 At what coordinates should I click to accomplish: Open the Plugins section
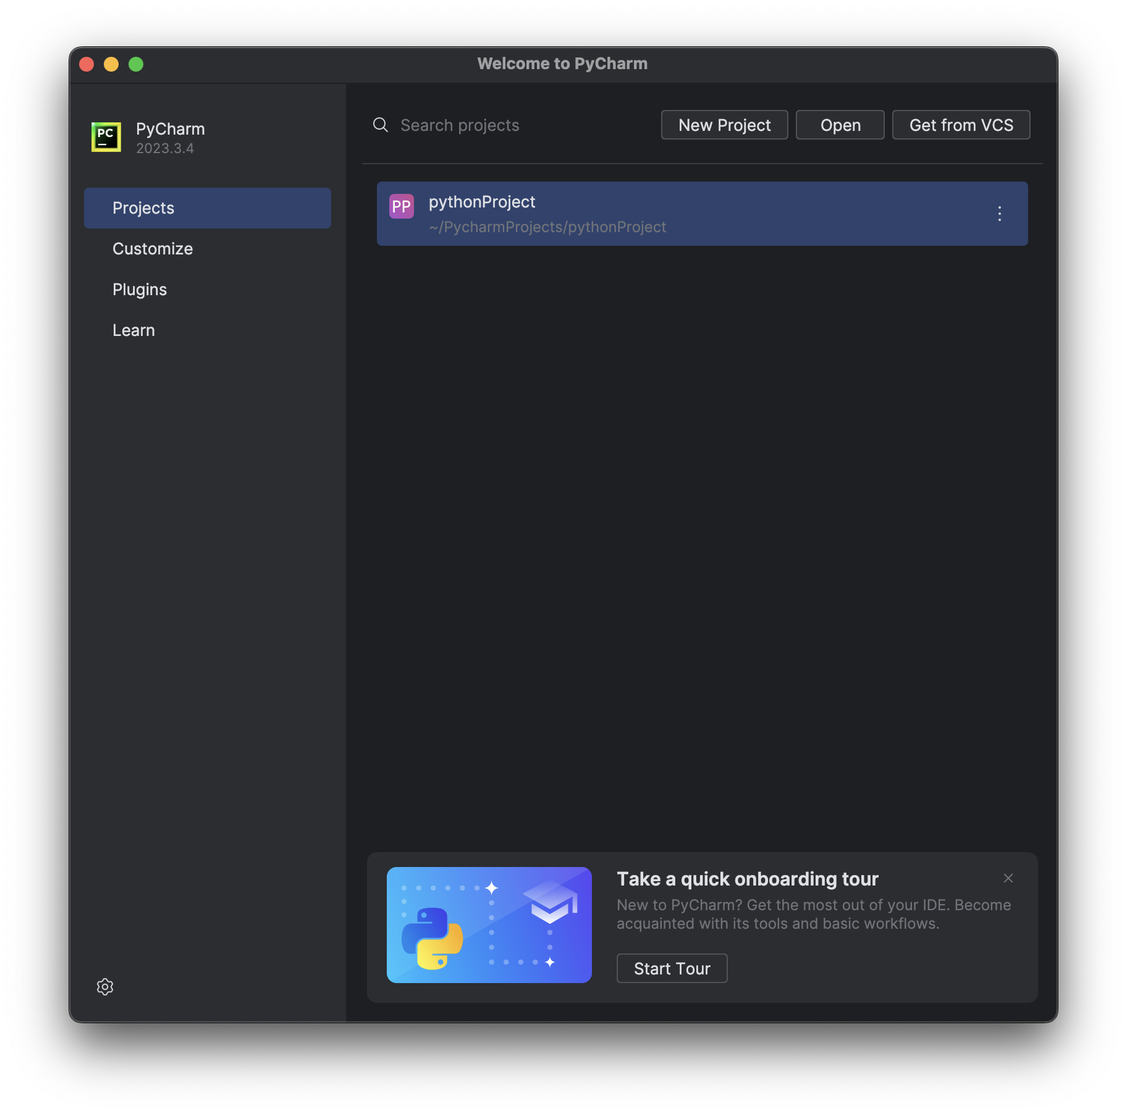tap(208, 290)
